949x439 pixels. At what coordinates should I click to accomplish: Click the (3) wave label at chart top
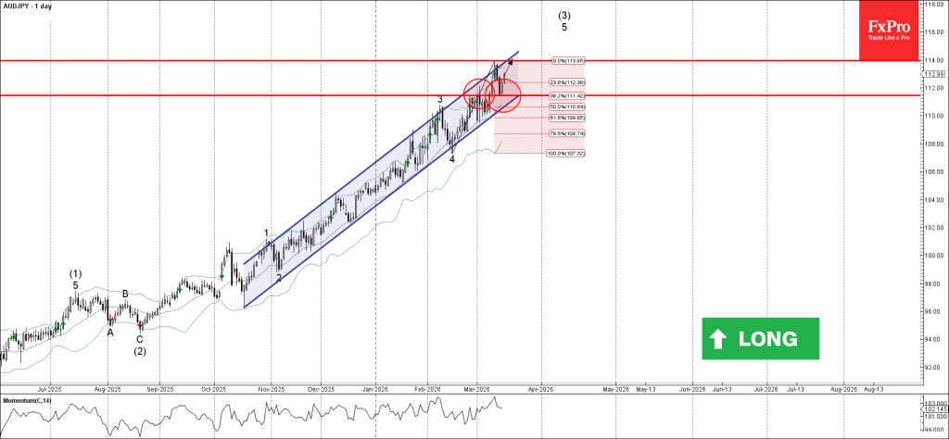pyautogui.click(x=564, y=15)
